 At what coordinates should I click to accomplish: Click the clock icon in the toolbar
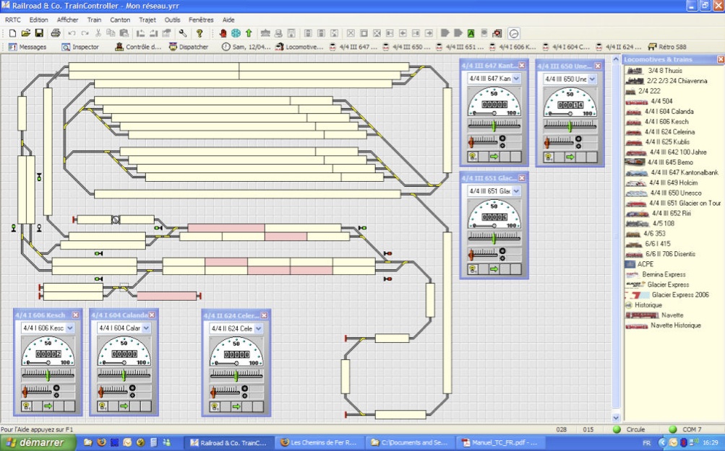point(514,33)
